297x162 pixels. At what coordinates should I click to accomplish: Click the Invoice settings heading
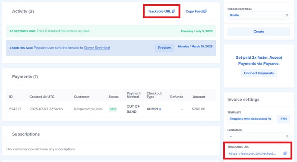pyautogui.click(x=243, y=99)
